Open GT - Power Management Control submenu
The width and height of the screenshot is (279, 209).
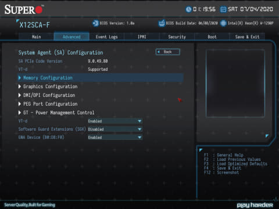(59, 113)
